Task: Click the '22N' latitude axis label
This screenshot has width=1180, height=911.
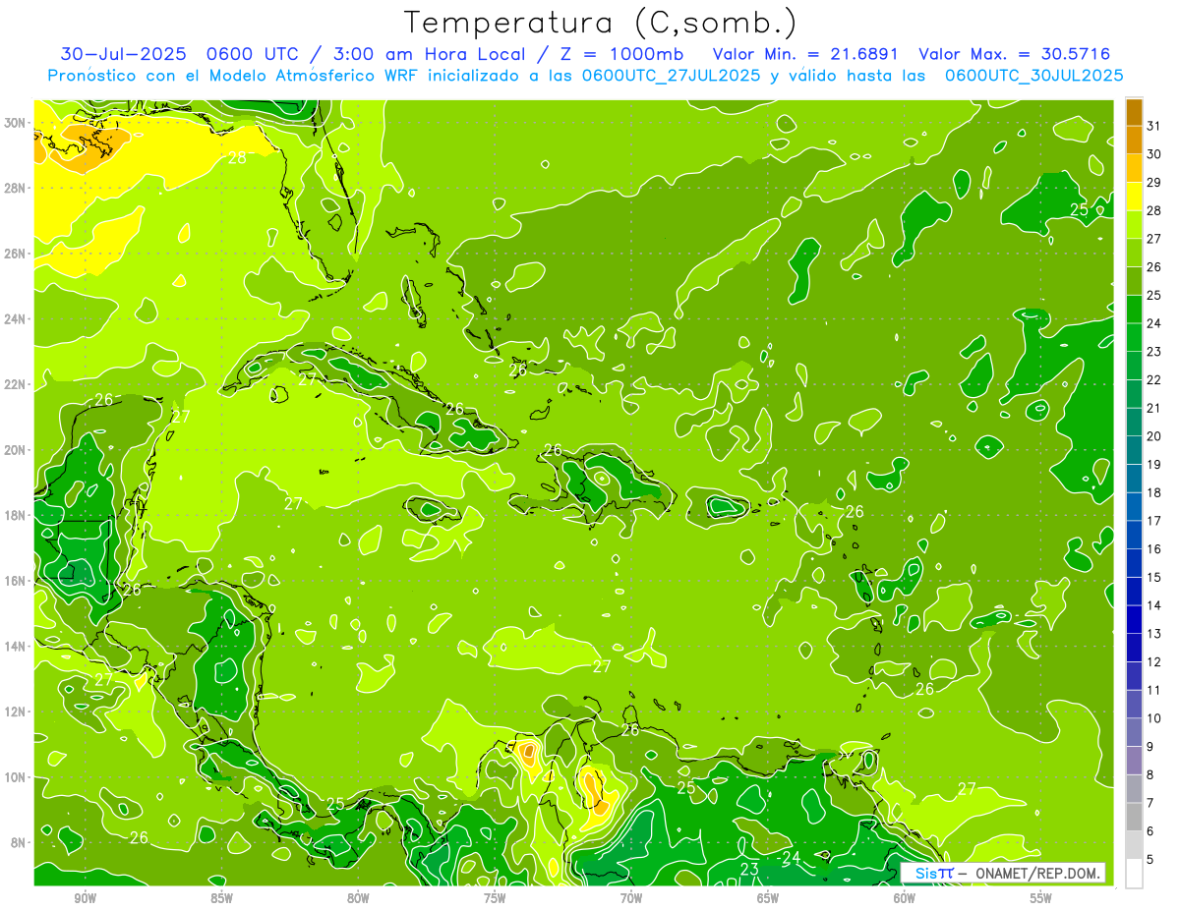Action: pos(17,384)
